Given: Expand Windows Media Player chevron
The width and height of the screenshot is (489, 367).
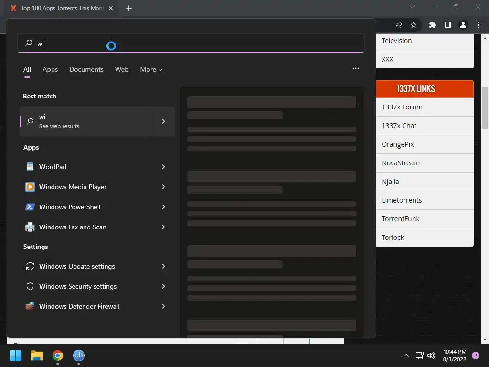Looking at the screenshot, I should [163, 187].
